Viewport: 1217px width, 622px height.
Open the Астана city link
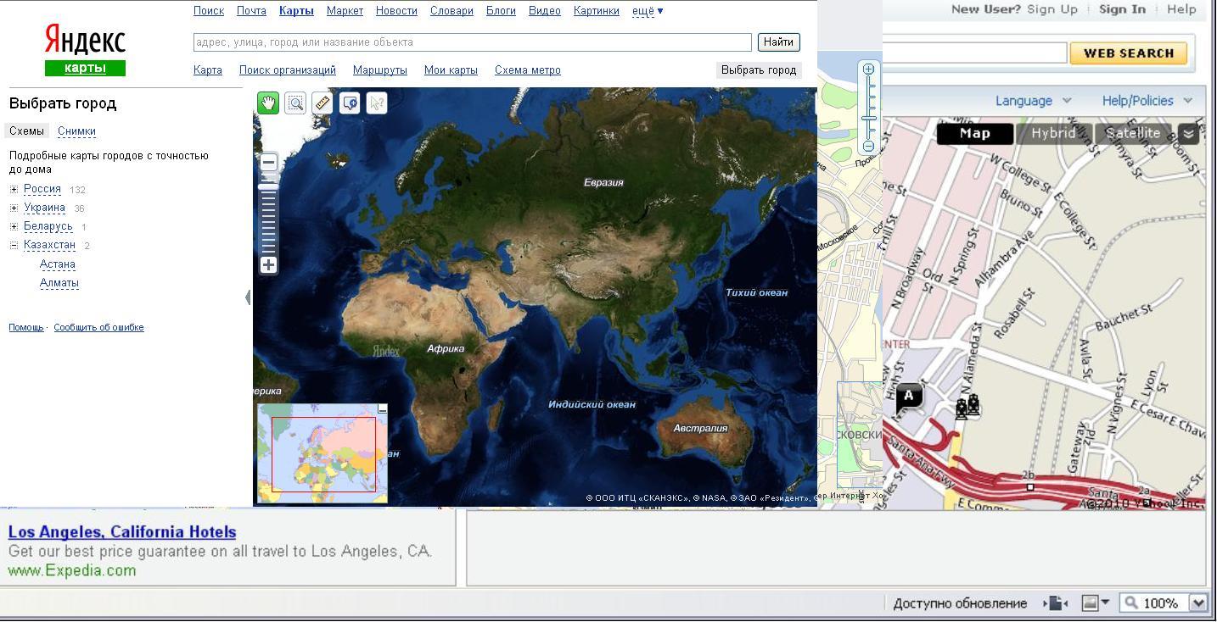[58, 264]
